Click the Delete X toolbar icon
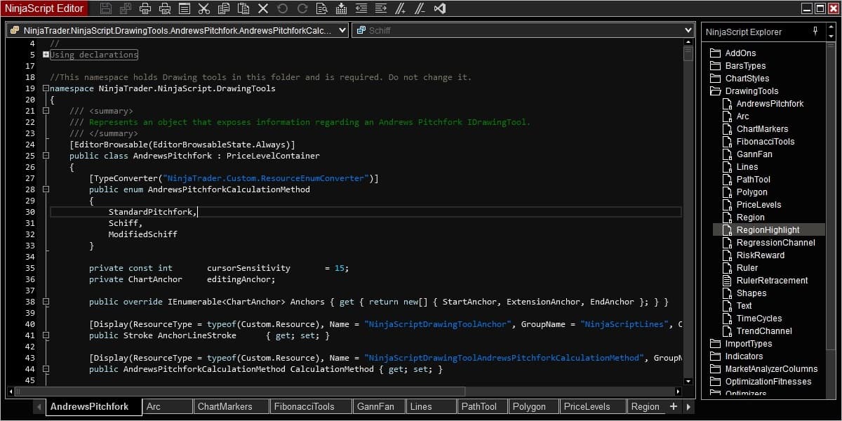The image size is (842, 421). (x=263, y=8)
